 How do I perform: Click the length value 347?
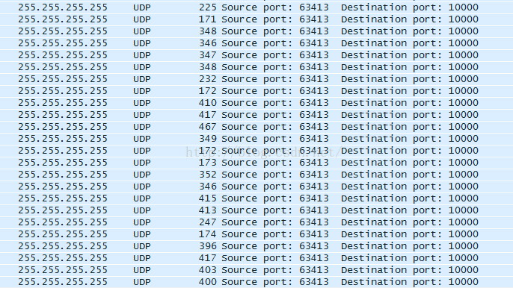point(208,55)
